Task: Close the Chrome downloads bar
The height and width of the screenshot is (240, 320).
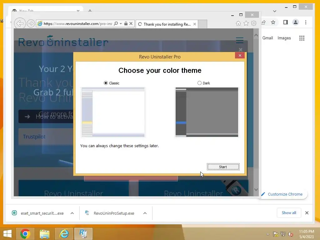Action: point(307,212)
